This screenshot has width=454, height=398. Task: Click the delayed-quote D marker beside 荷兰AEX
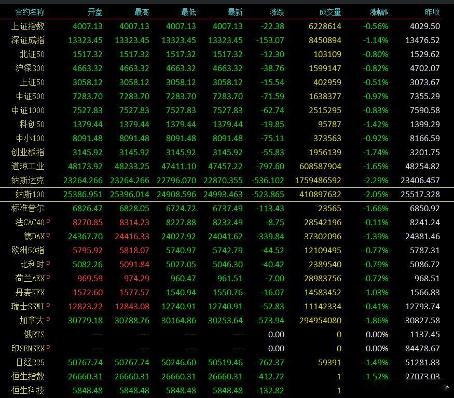[x=48, y=277]
